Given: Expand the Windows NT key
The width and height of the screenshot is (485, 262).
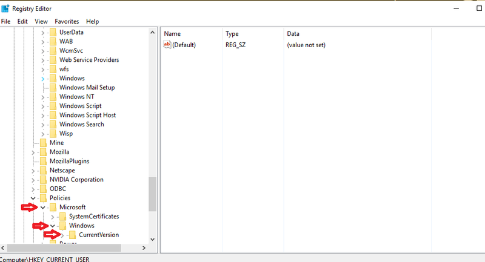Looking at the screenshot, I should coord(42,97).
